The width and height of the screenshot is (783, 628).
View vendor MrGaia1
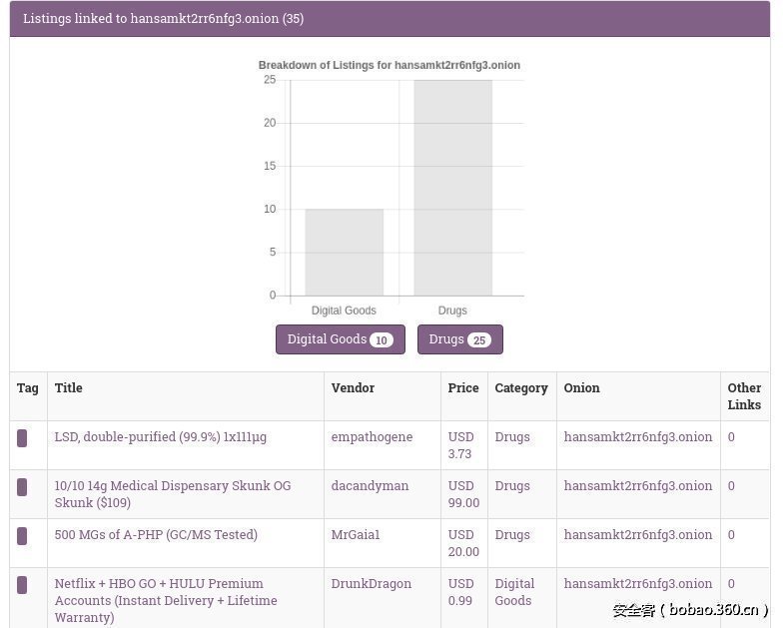pyautogui.click(x=356, y=535)
